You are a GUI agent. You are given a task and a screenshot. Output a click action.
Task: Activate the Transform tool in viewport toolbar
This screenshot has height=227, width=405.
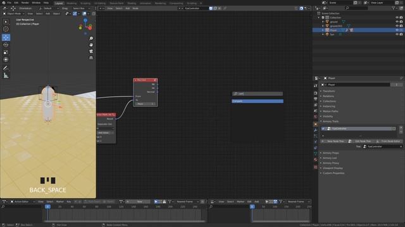[6, 59]
